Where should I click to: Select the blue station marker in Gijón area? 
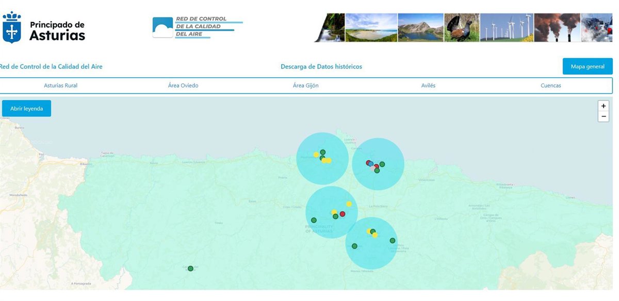[371, 163]
